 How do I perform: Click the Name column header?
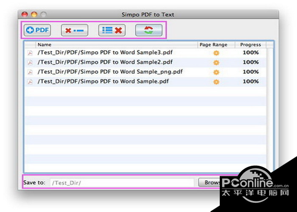[117, 45]
